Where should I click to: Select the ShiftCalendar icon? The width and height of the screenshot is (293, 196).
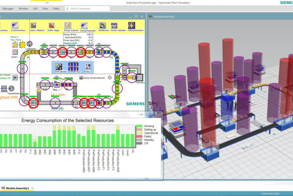click(x=59, y=67)
